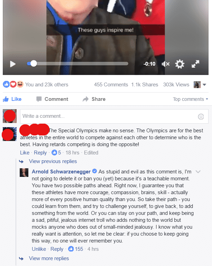Expand the video to fullscreen
This screenshot has width=212, height=266.
(195, 64)
